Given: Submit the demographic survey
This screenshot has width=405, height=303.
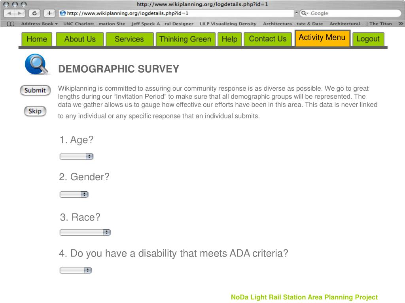Looking at the screenshot, I should 35,90.
